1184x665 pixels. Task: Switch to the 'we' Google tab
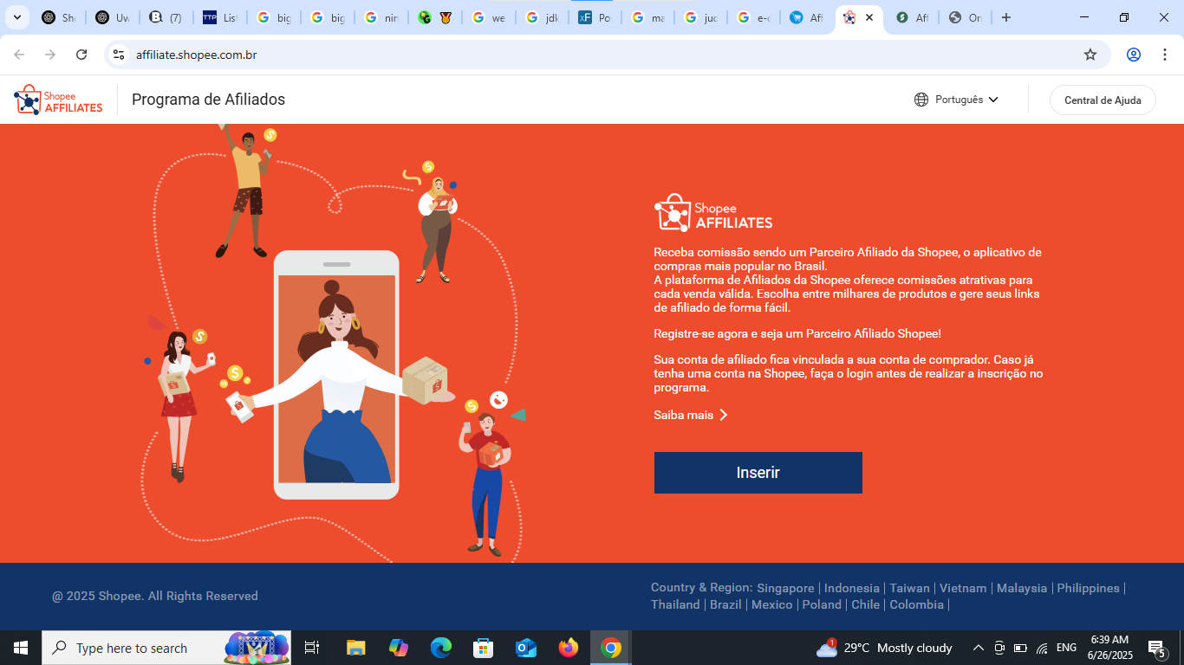point(488,17)
